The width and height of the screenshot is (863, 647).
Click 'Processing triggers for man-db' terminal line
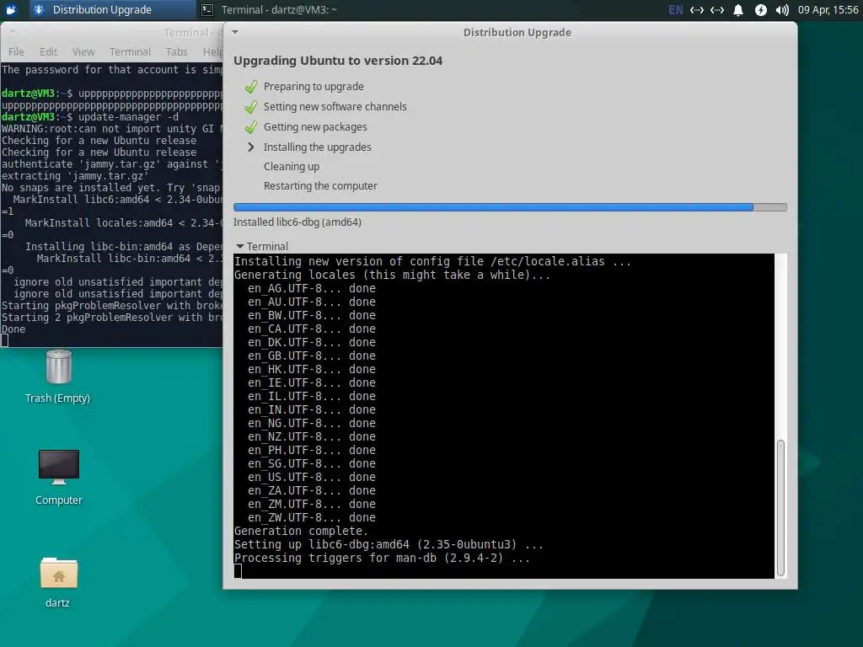(x=382, y=558)
